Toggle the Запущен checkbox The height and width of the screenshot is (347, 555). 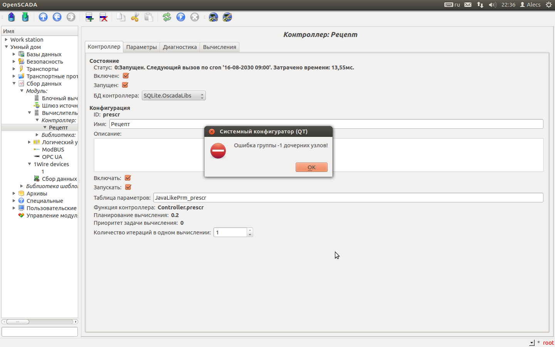point(125,85)
